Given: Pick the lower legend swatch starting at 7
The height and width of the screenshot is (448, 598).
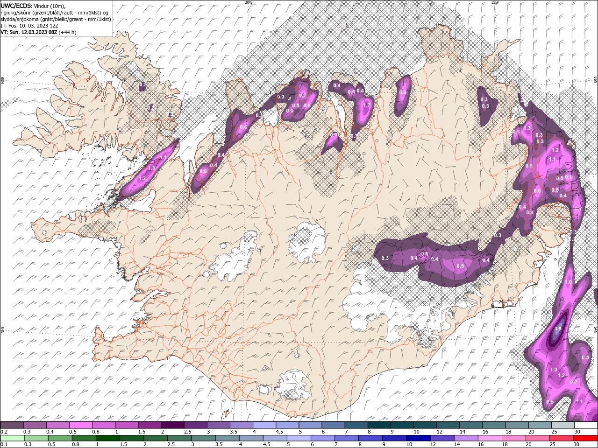Looking at the screenshot, I should point(346,438).
